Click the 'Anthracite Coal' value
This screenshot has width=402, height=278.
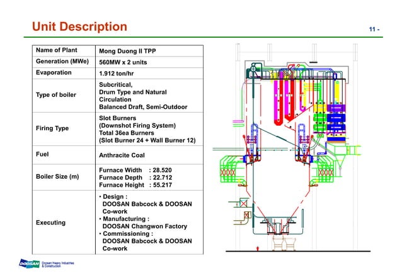pos(122,155)
